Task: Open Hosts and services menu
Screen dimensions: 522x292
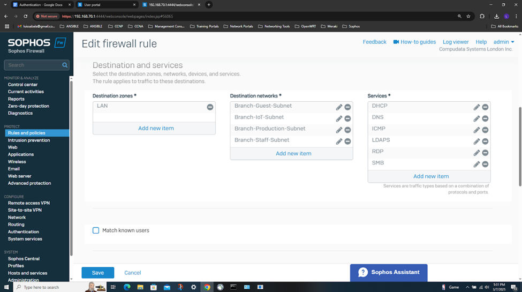Action: pos(27,273)
